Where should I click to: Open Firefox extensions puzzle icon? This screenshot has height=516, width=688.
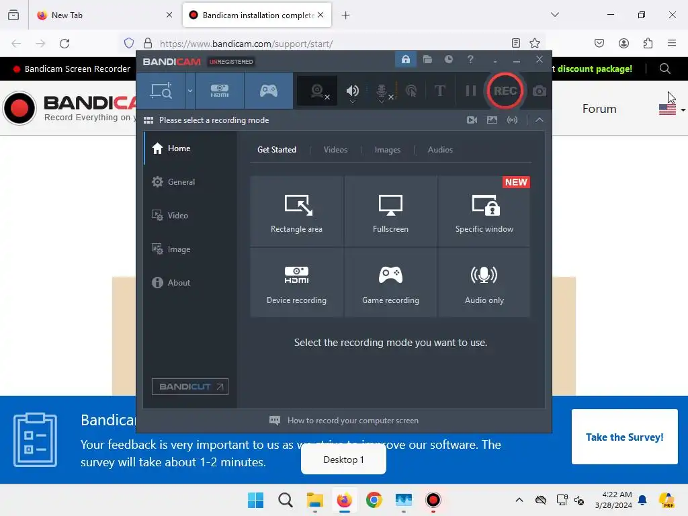coord(648,43)
